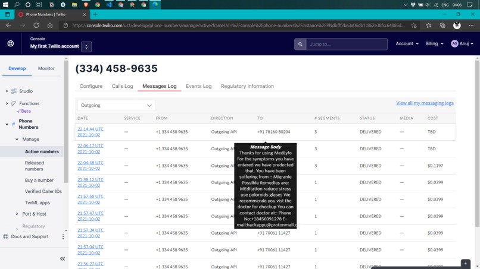Go to the browser home page
Image resolution: width=480 pixels, height=269 pixels.
pyautogui.click(x=50, y=26)
